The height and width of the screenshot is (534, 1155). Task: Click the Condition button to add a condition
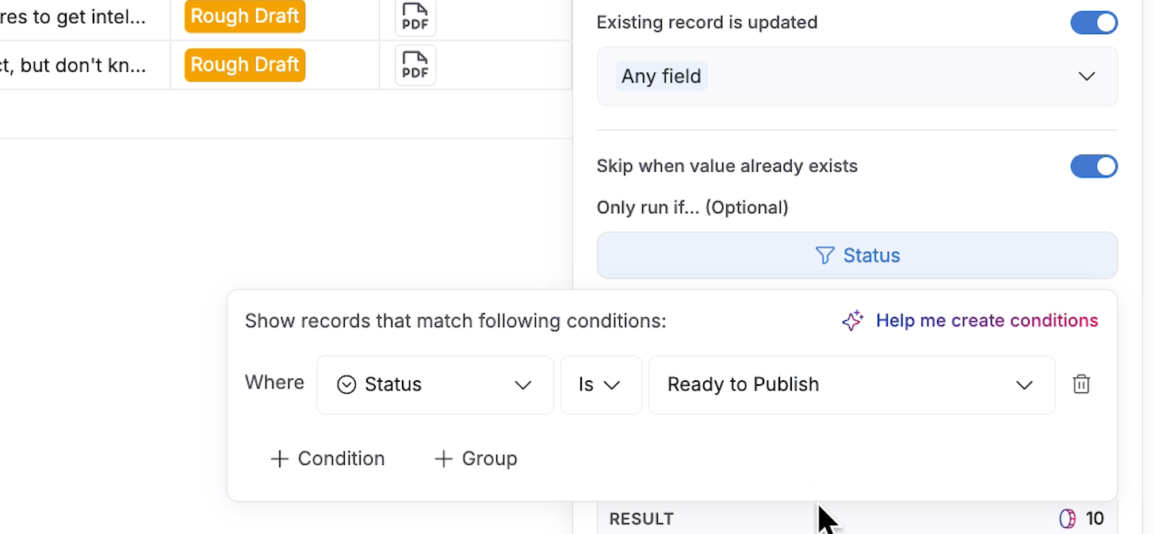pyautogui.click(x=327, y=458)
